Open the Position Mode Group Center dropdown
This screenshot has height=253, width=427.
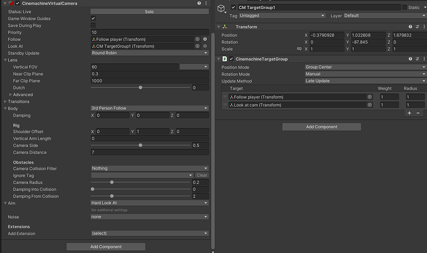coord(365,66)
